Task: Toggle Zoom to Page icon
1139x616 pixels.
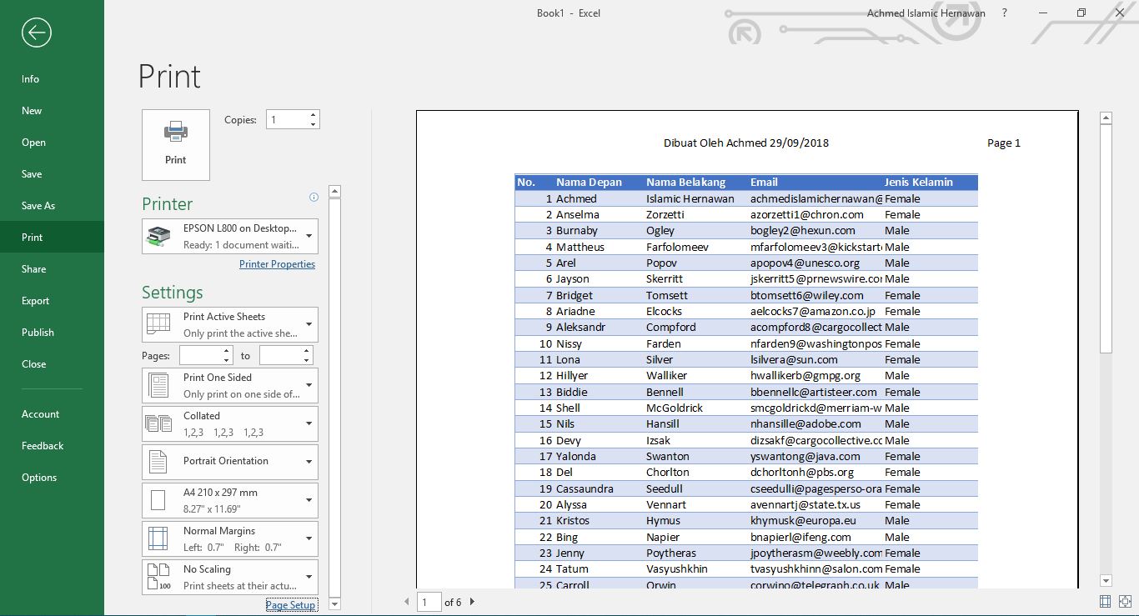Action: pos(1125,601)
